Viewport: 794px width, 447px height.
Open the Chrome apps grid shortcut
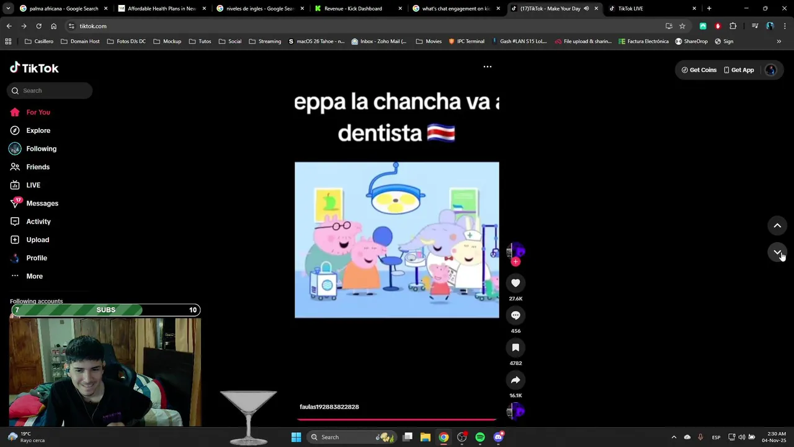pyautogui.click(x=8, y=42)
